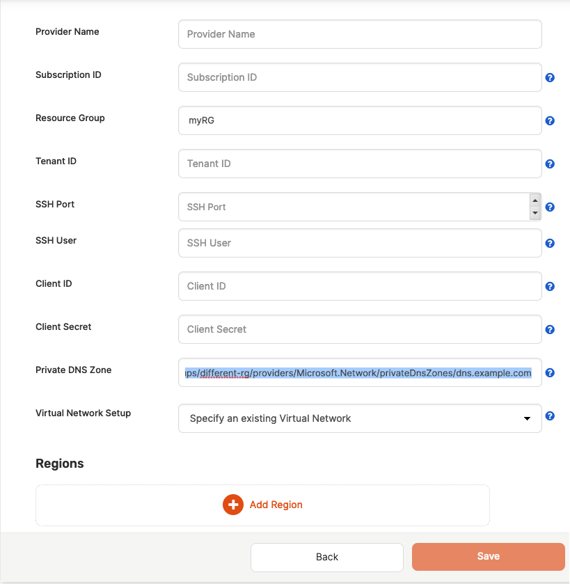Image resolution: width=570 pixels, height=584 pixels.
Task: Click the Private DNS Zone help icon
Action: (550, 372)
